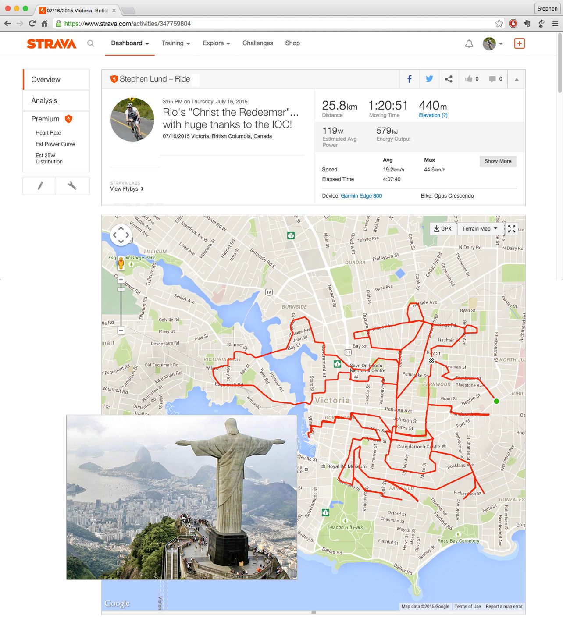Go to the browser home page
The width and height of the screenshot is (563, 622).
click(x=44, y=24)
